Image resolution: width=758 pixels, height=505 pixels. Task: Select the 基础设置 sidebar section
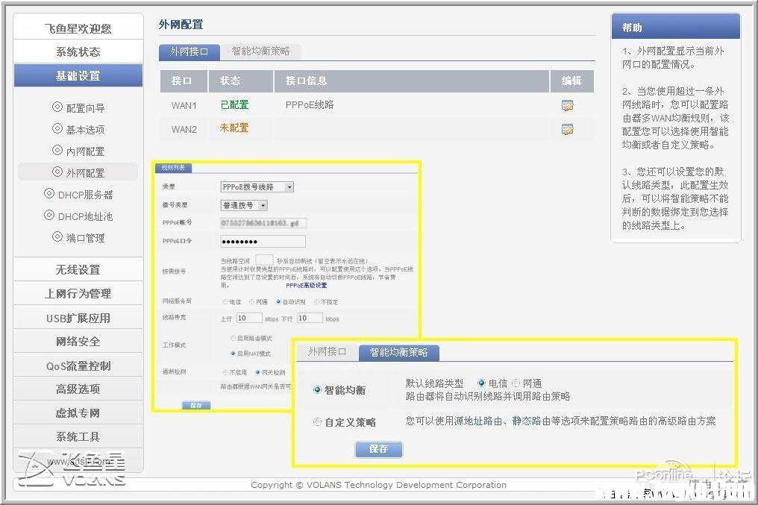[x=78, y=76]
